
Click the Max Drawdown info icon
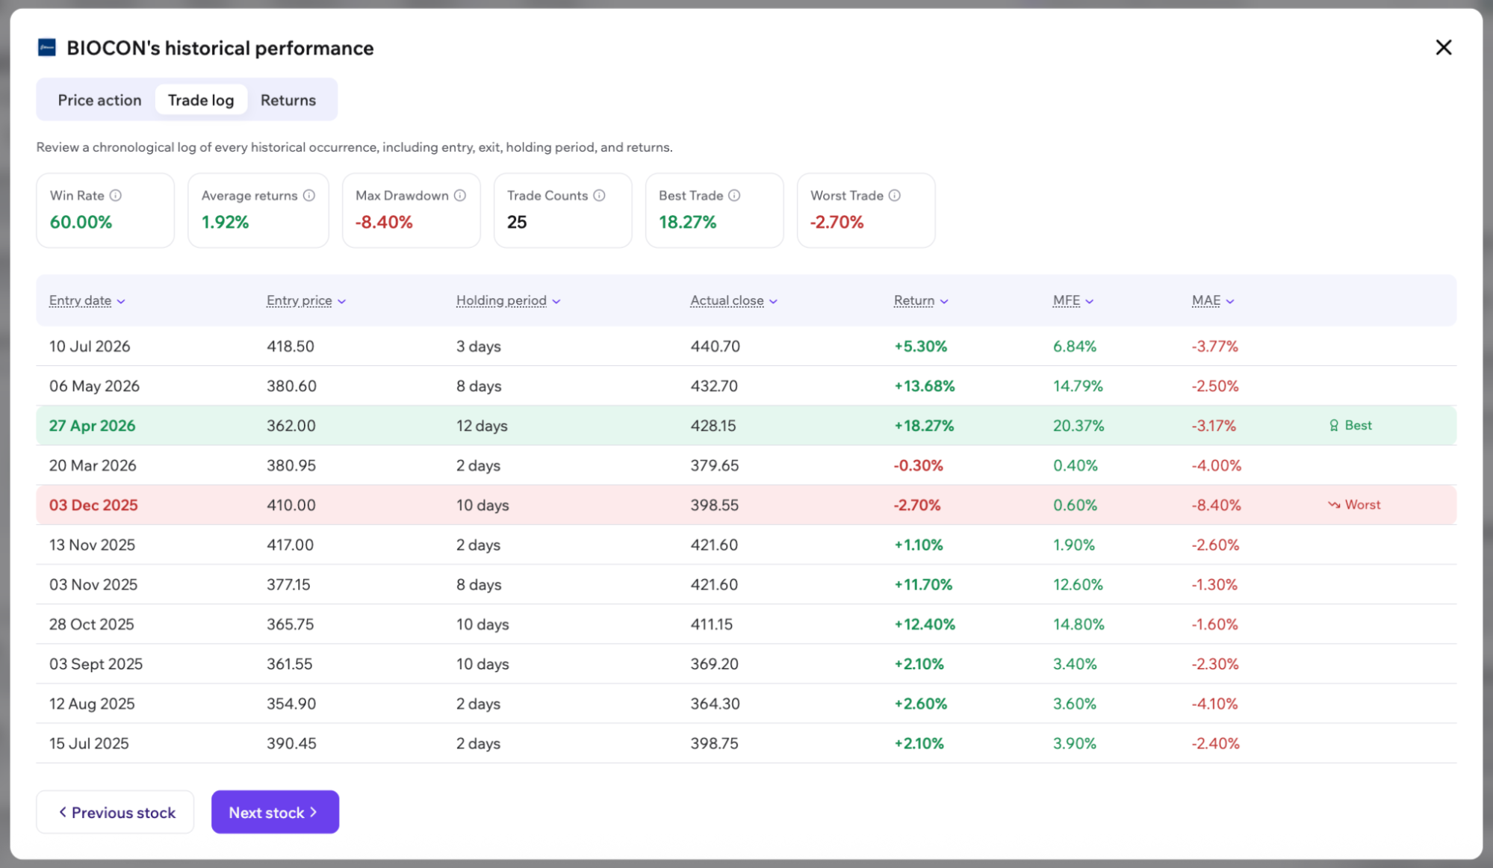coord(460,196)
